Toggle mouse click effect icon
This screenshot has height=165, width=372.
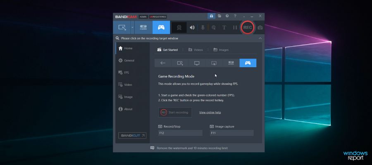tap(214, 28)
